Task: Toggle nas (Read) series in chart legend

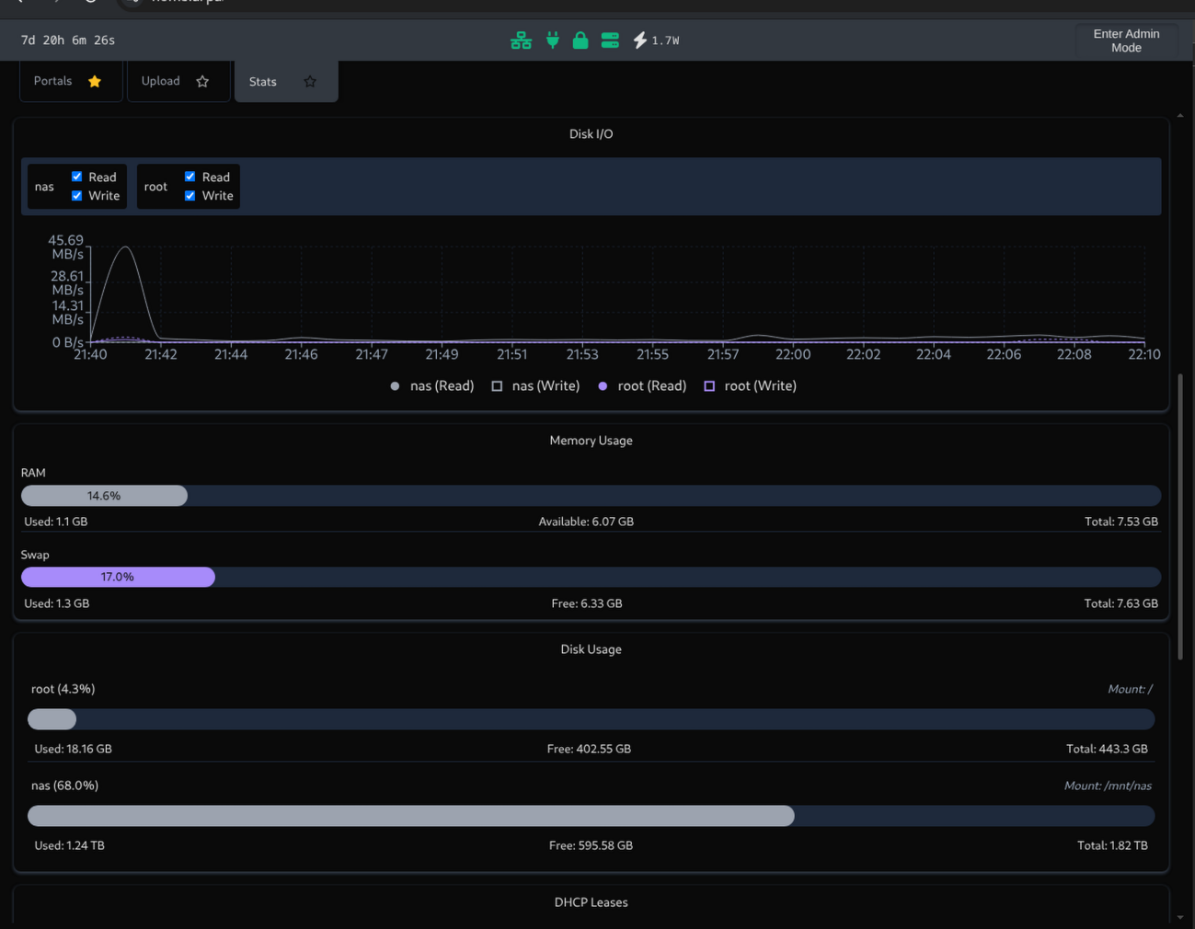Action: tap(432, 386)
